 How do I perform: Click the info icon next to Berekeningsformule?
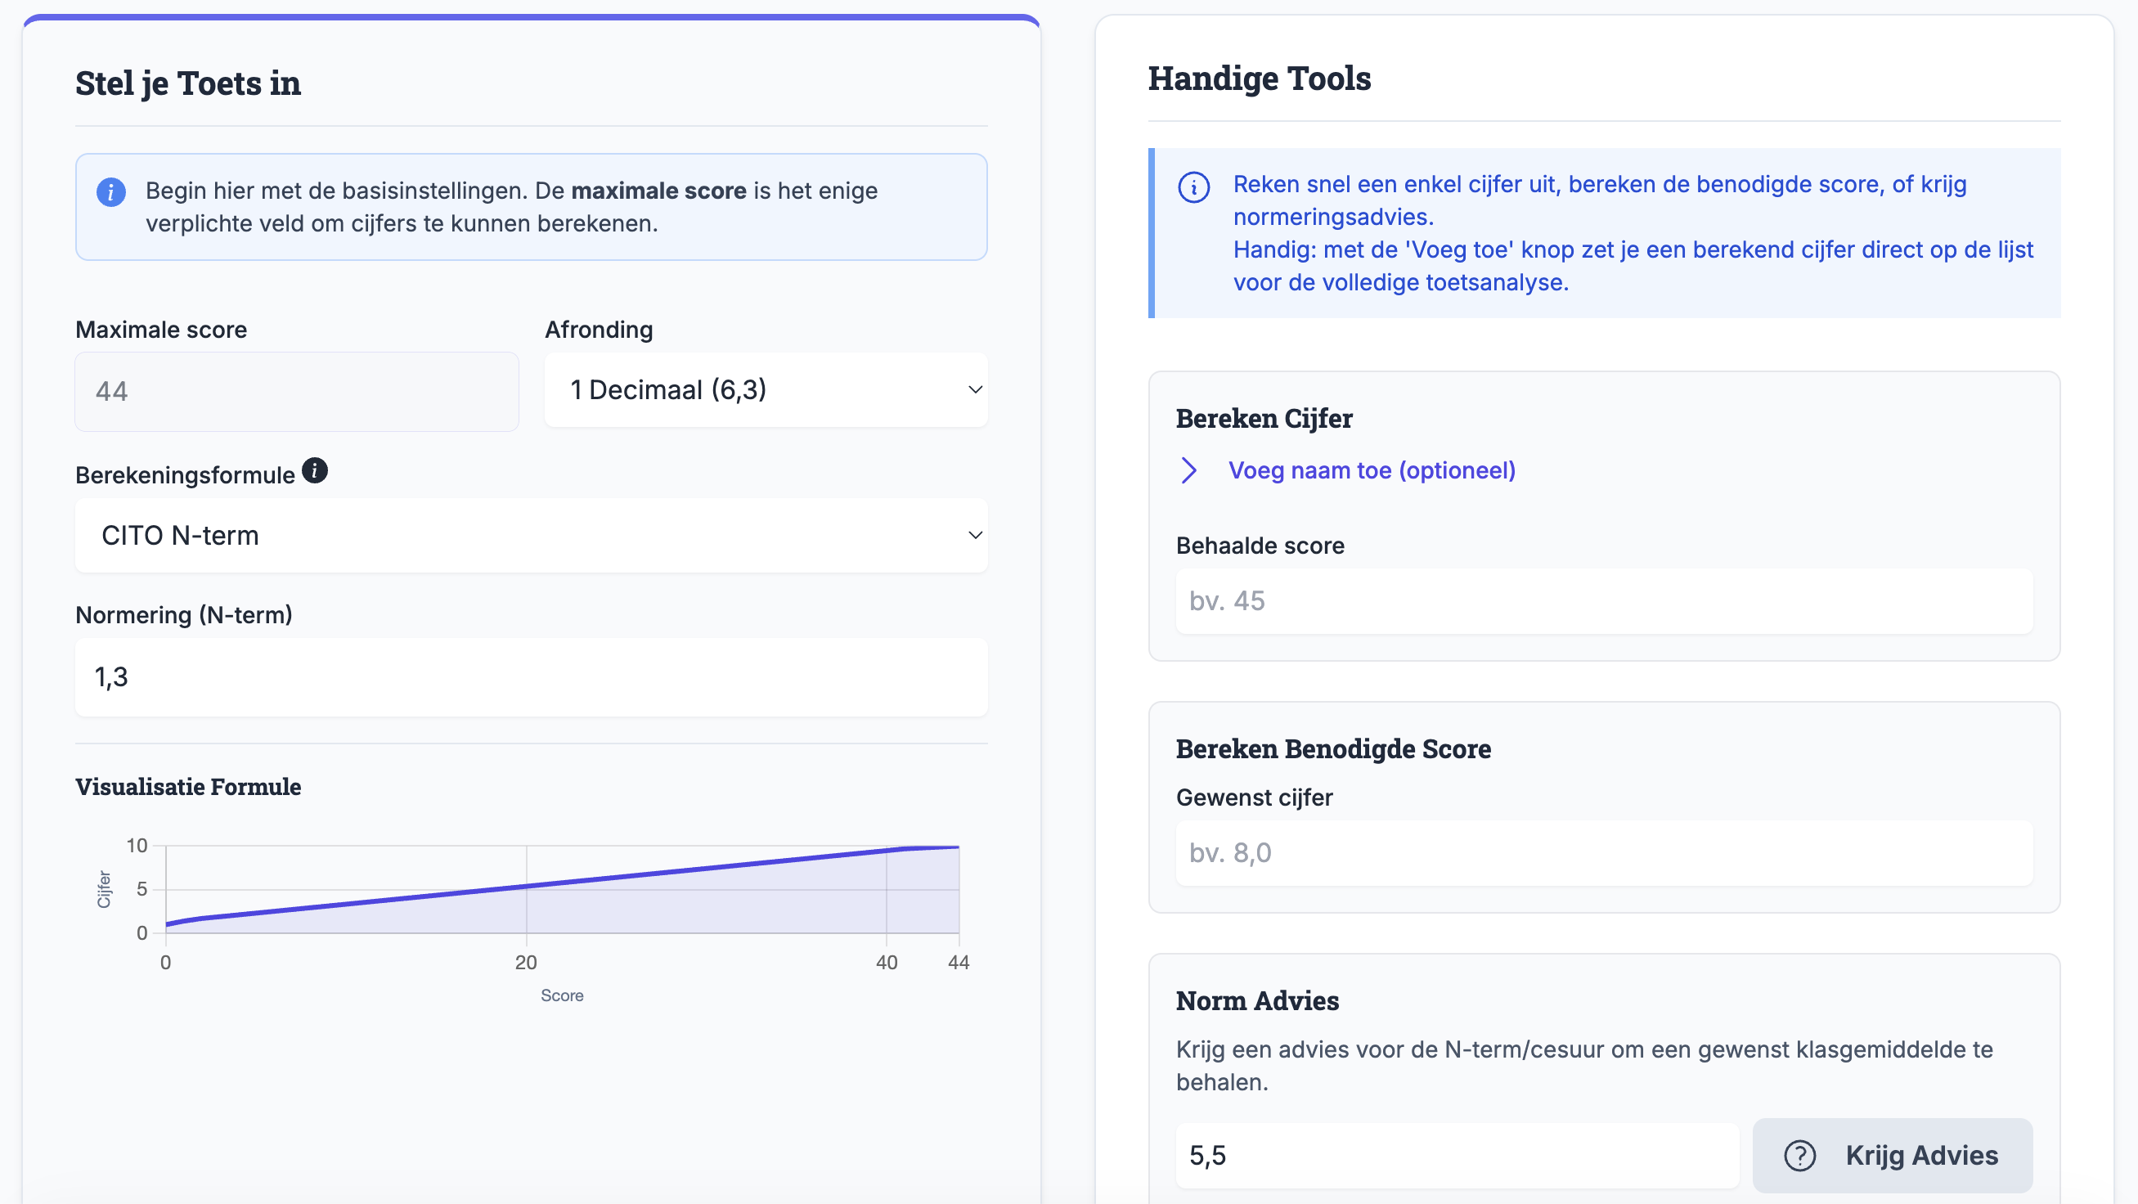pos(315,470)
